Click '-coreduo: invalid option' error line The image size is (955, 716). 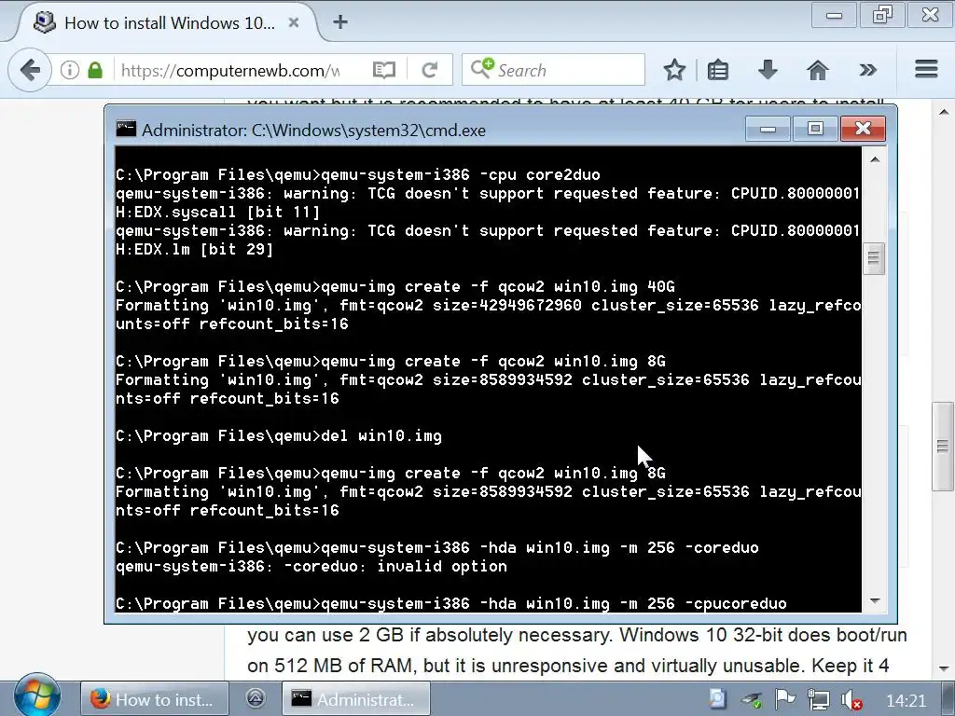click(x=311, y=566)
